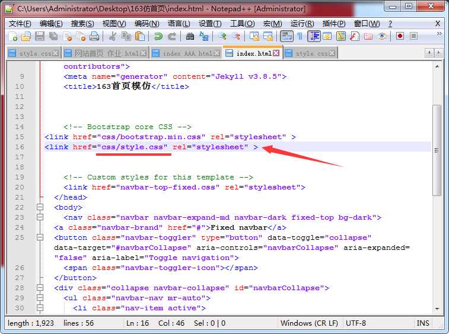449x334 pixels.
Task: Switch to the leftmost style.css tab
Action: tap(33, 53)
